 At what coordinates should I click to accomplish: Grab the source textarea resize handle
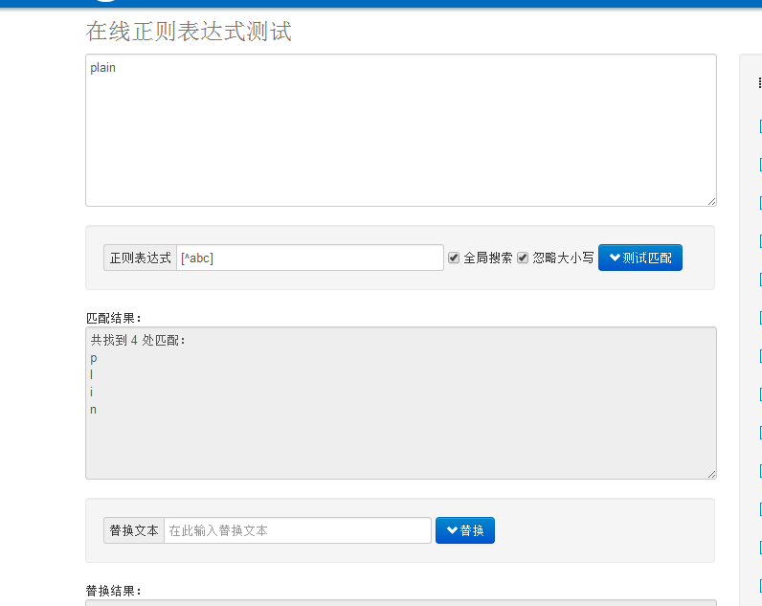pyautogui.click(x=711, y=201)
